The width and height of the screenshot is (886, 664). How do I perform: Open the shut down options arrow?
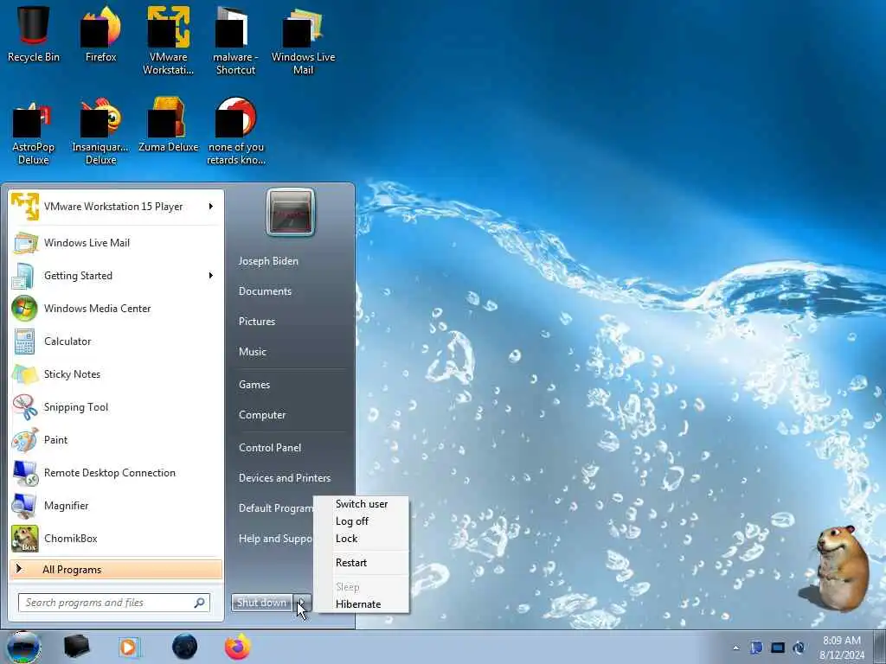(x=302, y=603)
